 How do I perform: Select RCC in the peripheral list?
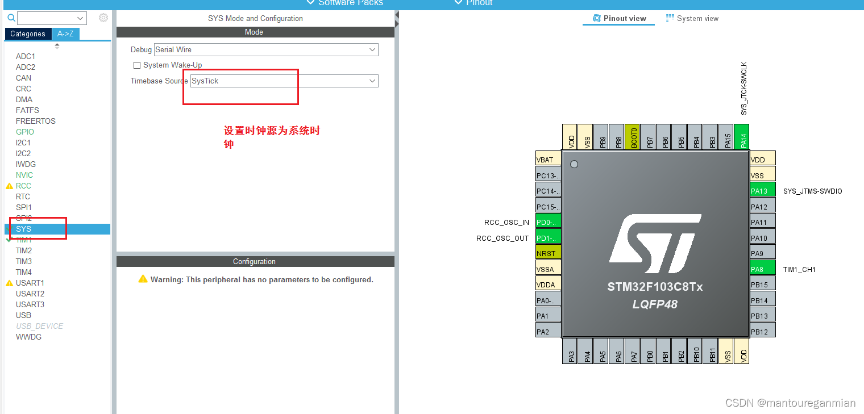pyautogui.click(x=23, y=186)
